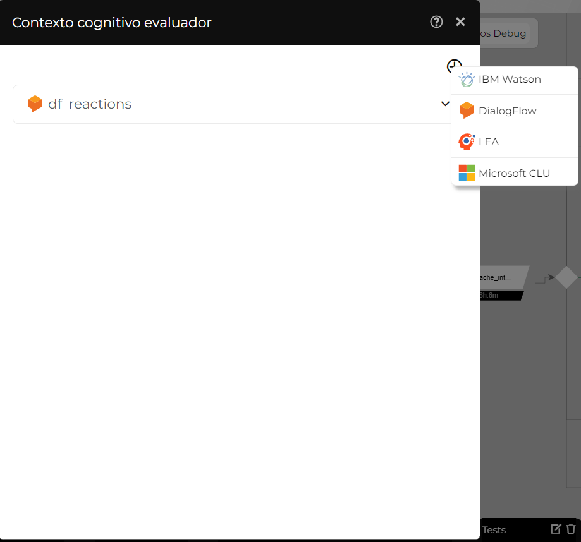Screen dimensions: 581x542
Task: Select the diamond decision node in flow
Action: pyautogui.click(x=566, y=277)
